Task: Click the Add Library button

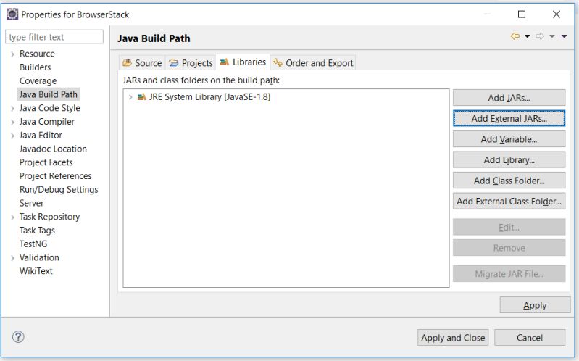Action: [509, 160]
